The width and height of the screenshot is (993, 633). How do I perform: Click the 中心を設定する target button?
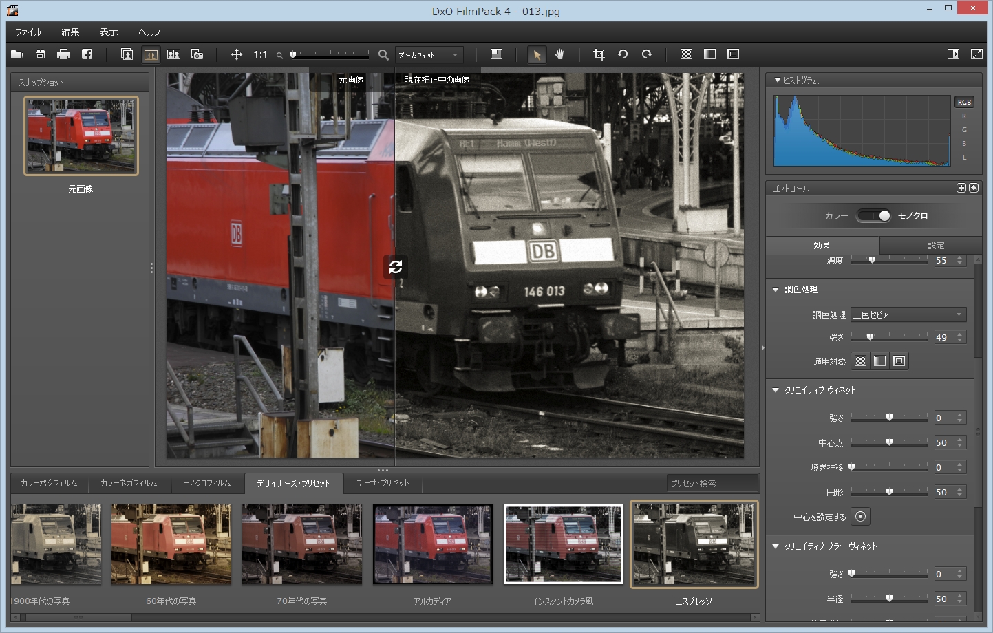(x=860, y=517)
